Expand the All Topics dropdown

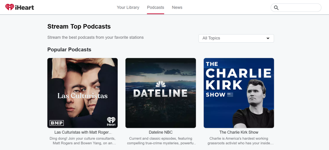[x=236, y=38]
